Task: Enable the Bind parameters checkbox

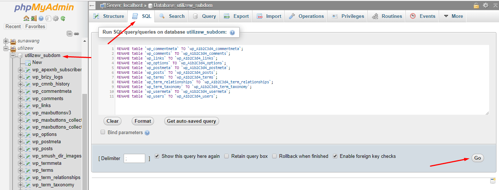Action: click(103, 132)
